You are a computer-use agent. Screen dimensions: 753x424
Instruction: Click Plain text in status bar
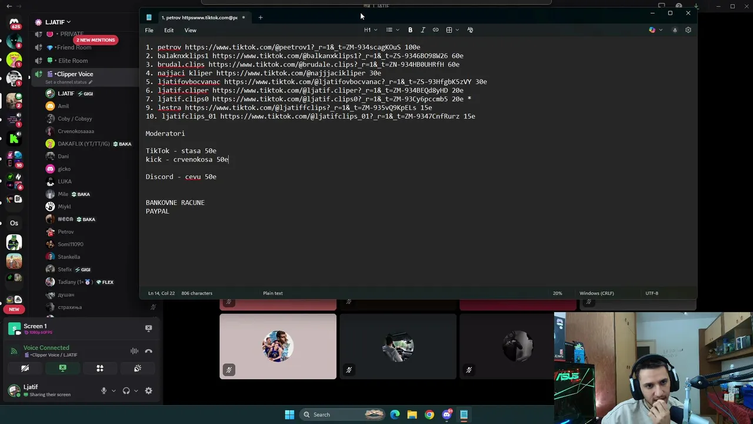click(x=273, y=293)
